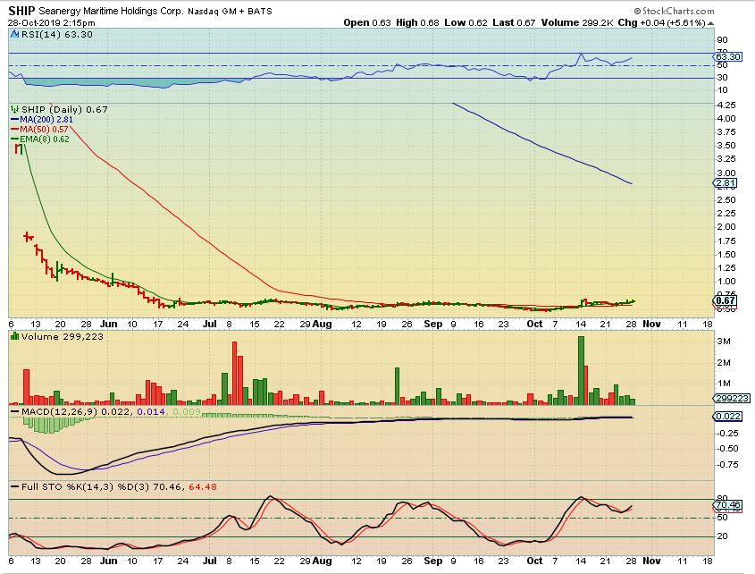Click the Aug label on the price date axis
Image resolution: width=755 pixels, height=574 pixels.
coord(323,324)
